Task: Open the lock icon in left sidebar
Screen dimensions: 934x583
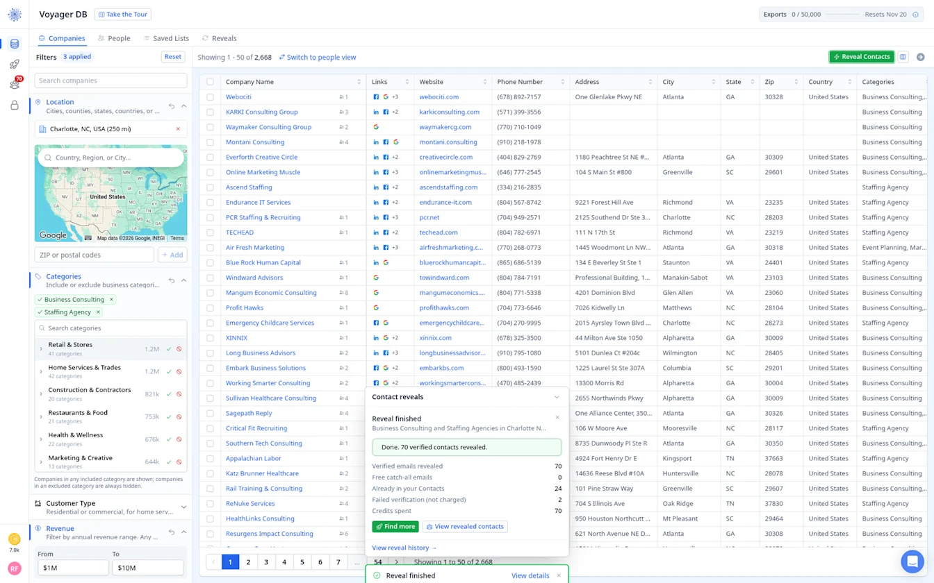Action: pos(15,105)
